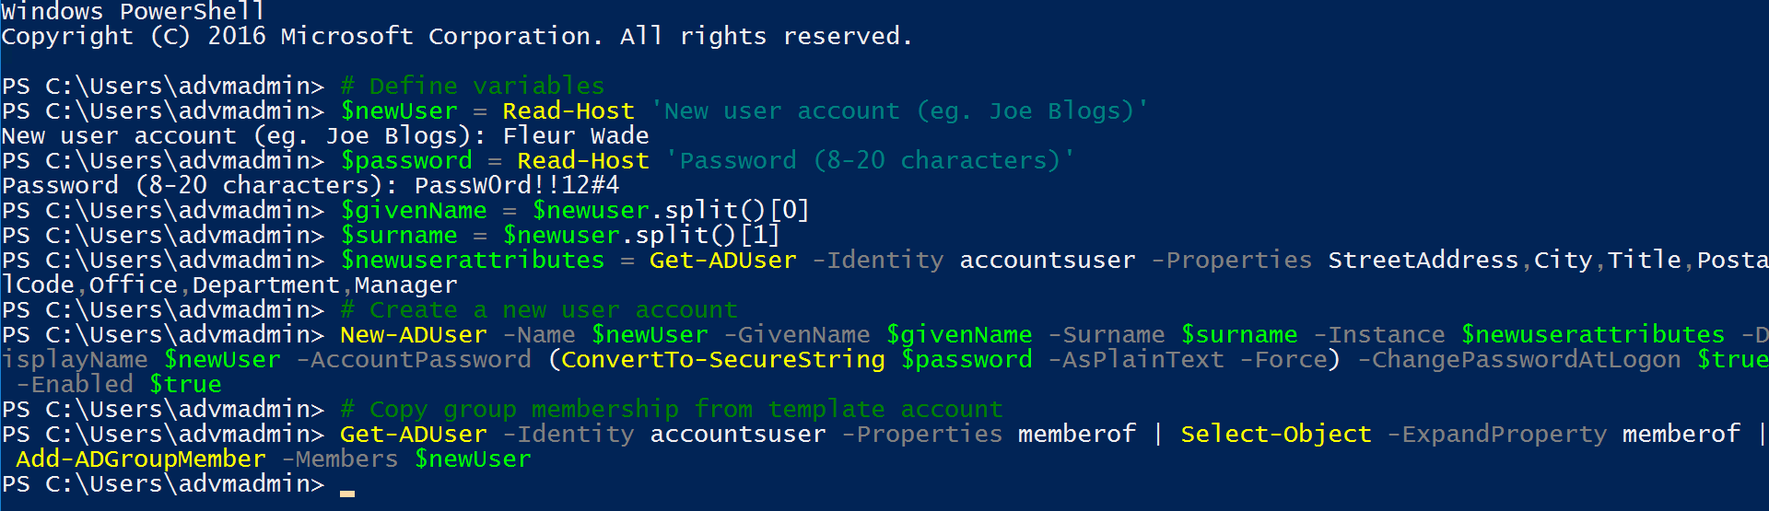Viewport: 1769px width, 511px height.
Task: Click the '# Define variables' comment text
Action: pos(472,86)
